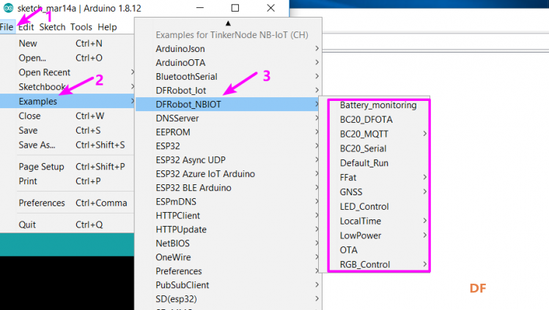Choose Save As... from the File menu
The width and height of the screenshot is (549, 310).
pyautogui.click(x=67, y=145)
